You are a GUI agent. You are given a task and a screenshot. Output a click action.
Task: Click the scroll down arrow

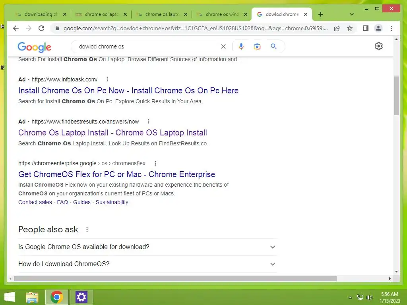(396, 272)
